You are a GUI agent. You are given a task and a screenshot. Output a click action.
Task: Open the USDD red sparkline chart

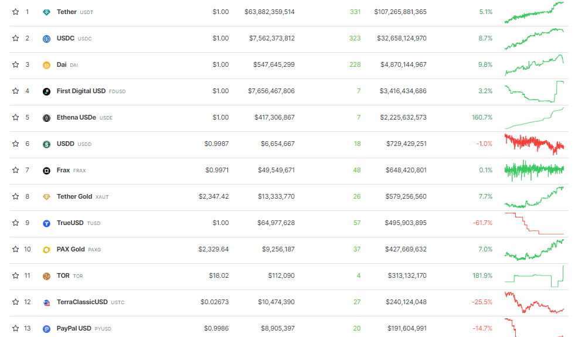point(534,144)
